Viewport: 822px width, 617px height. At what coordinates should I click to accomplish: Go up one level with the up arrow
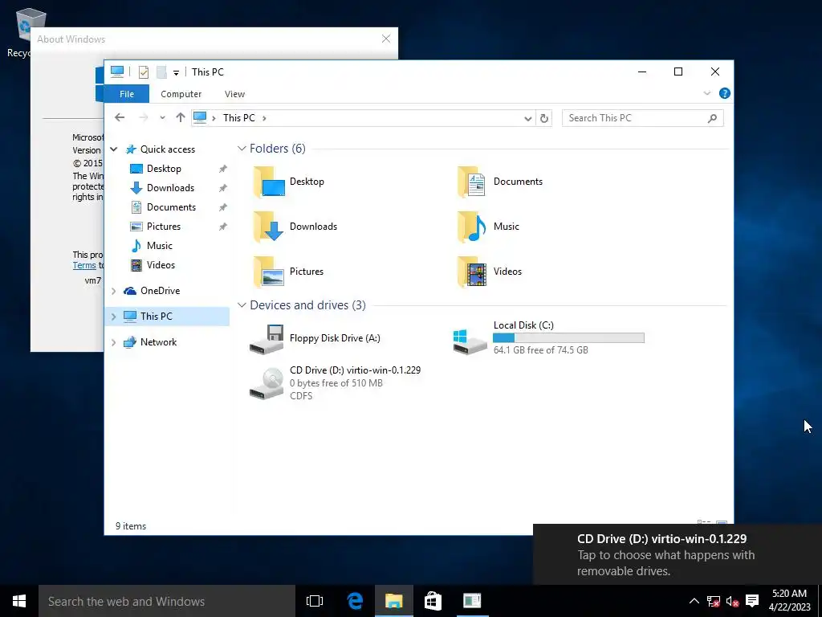pos(181,117)
